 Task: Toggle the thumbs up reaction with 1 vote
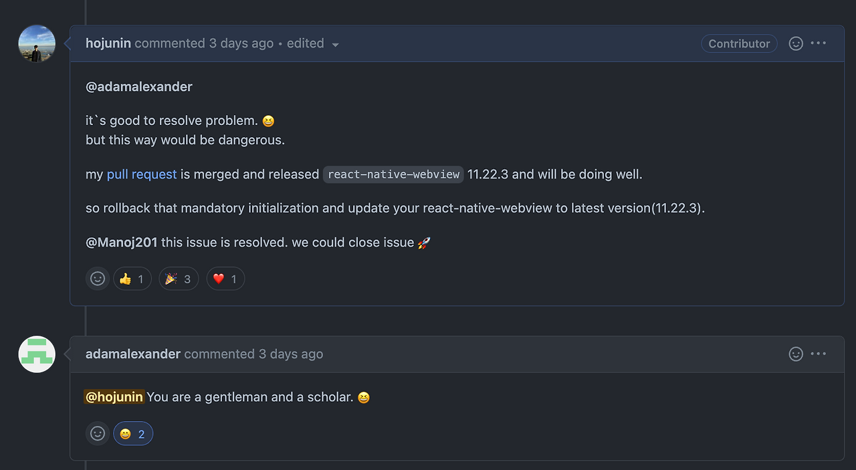(132, 279)
